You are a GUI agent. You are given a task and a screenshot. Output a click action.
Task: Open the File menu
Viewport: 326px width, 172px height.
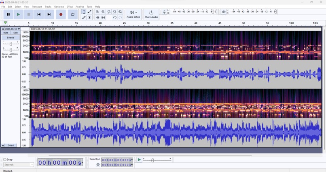(x=3, y=6)
